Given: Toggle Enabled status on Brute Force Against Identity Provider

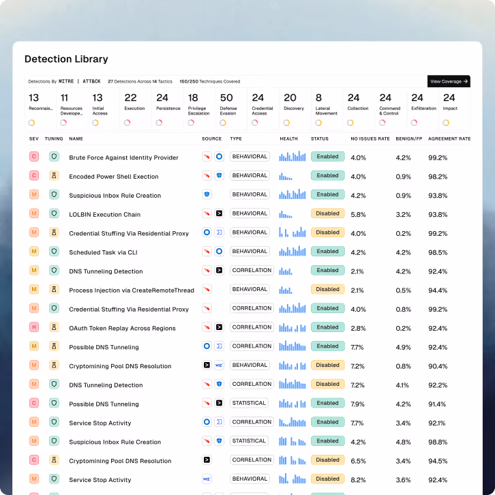Looking at the screenshot, I should coord(328,157).
